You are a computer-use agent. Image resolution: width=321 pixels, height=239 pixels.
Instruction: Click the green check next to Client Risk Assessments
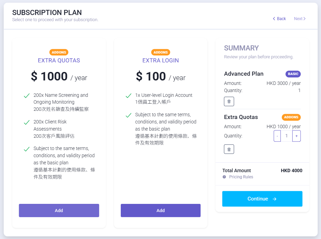(x=27, y=123)
